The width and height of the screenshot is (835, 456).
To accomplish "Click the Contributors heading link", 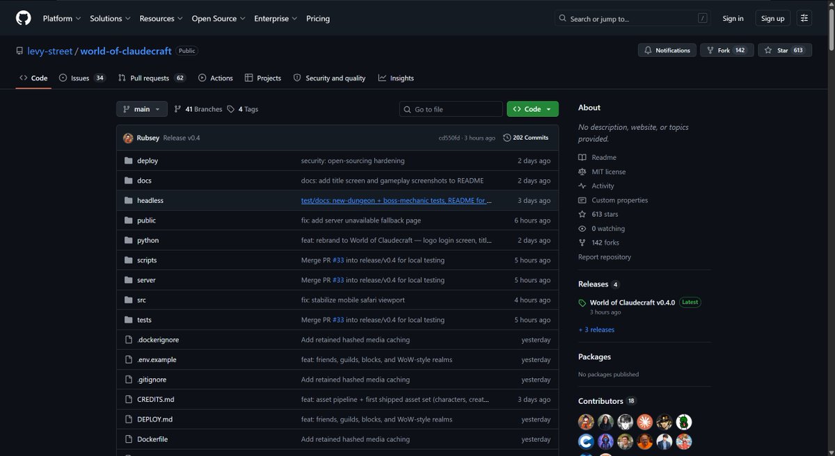I will [x=601, y=401].
